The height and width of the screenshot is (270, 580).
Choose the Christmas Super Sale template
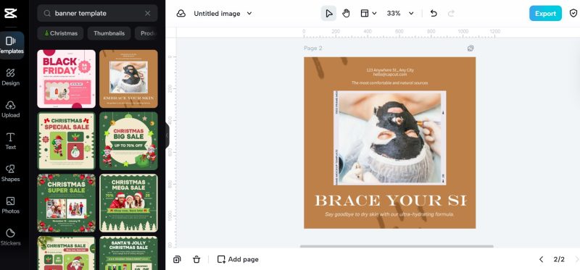[66, 203]
